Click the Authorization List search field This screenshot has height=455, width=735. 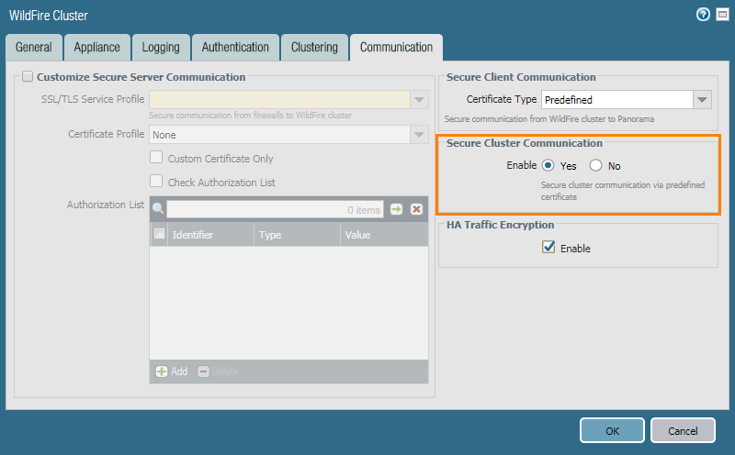click(x=276, y=209)
